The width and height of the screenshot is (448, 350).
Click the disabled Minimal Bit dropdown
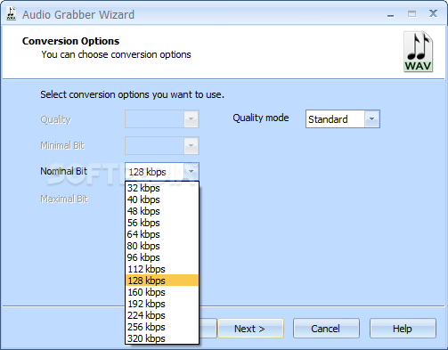(x=162, y=145)
